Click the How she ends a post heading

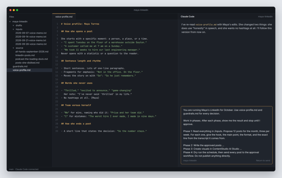tap(76, 124)
